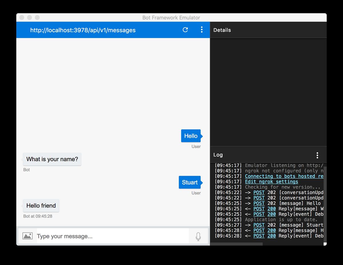Click the microphone icon
This screenshot has width=343, height=265.
[x=198, y=236]
